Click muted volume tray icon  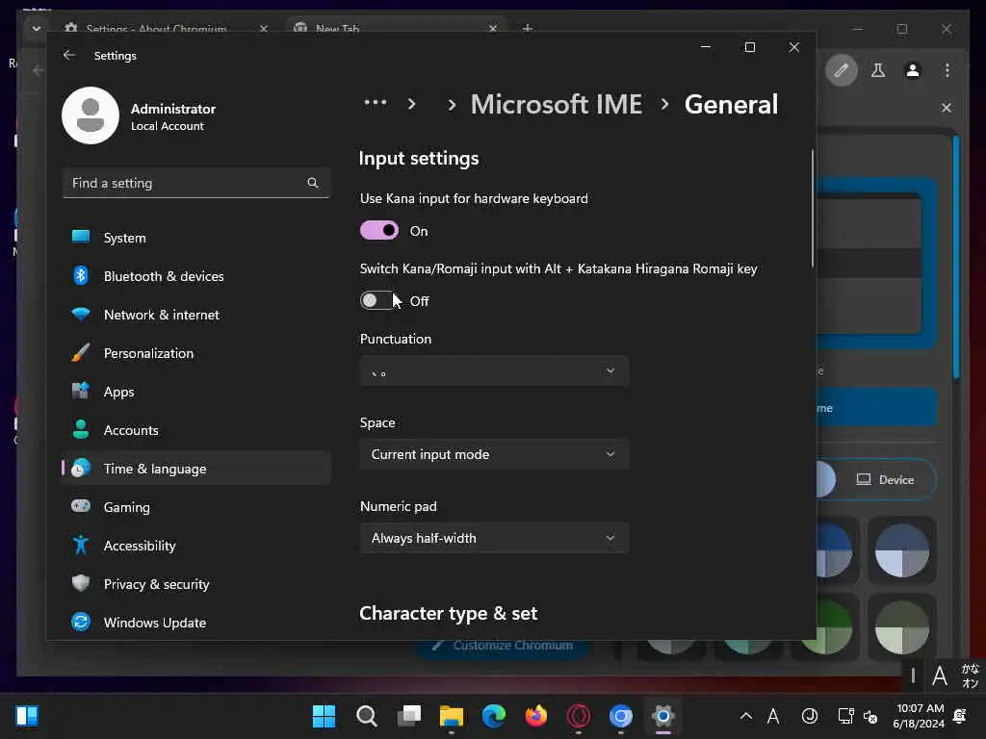click(x=870, y=716)
